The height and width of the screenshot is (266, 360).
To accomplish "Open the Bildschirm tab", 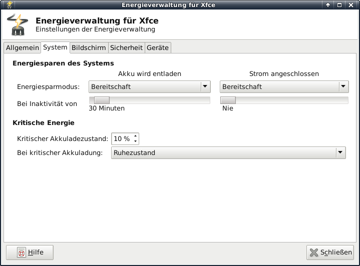I will [89, 47].
